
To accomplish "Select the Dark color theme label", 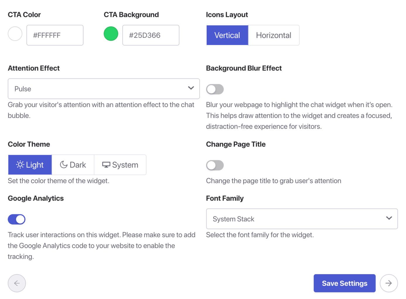I will click(78, 165).
